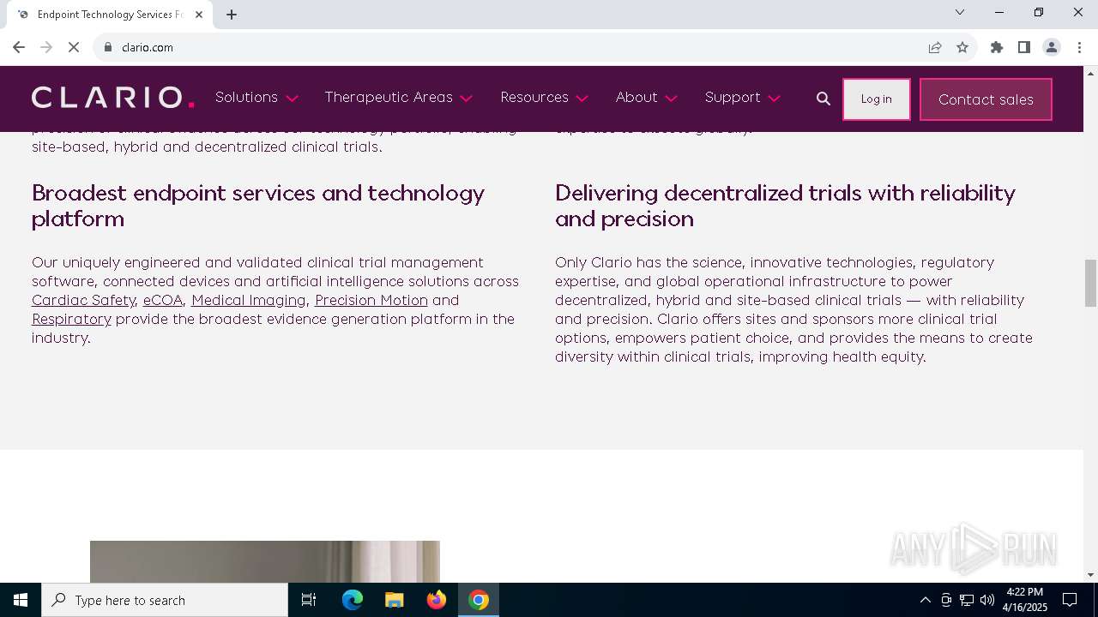Stop page loading with the X button

(74, 47)
